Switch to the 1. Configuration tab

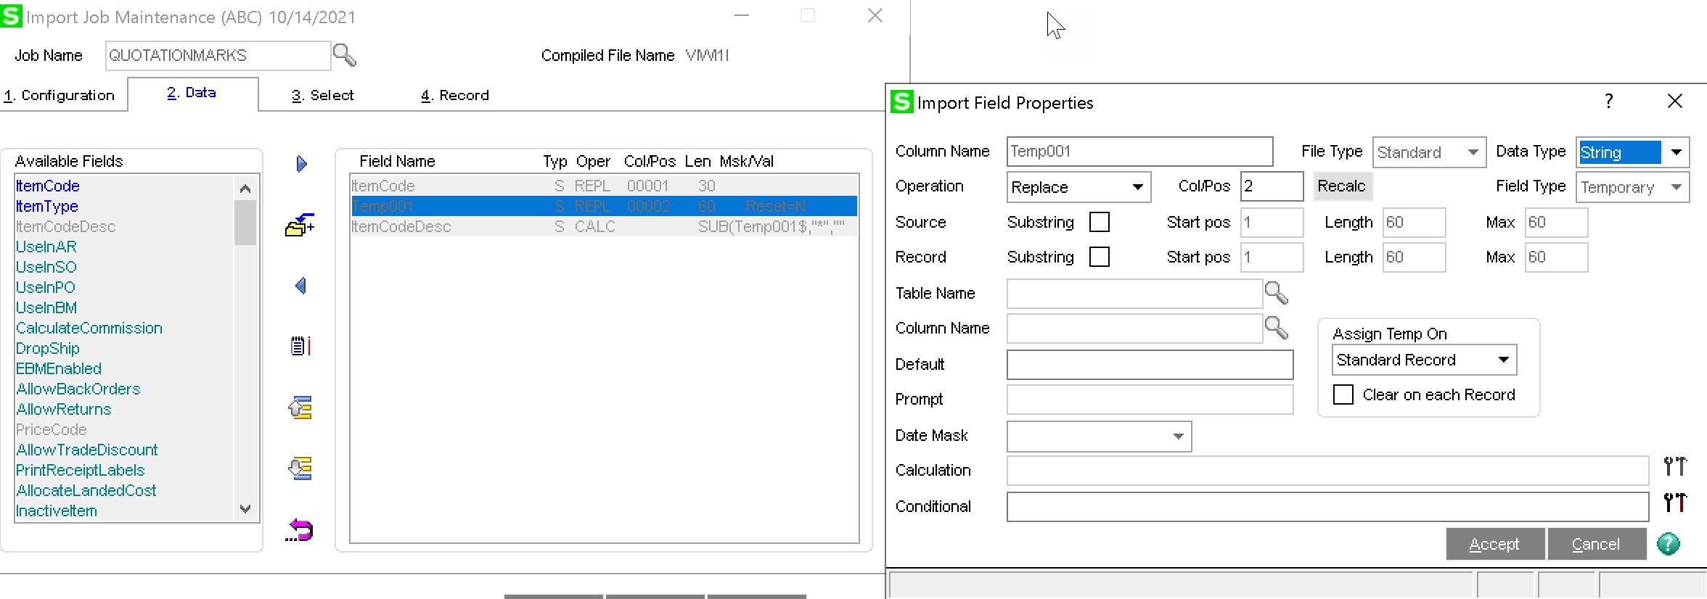tap(60, 95)
